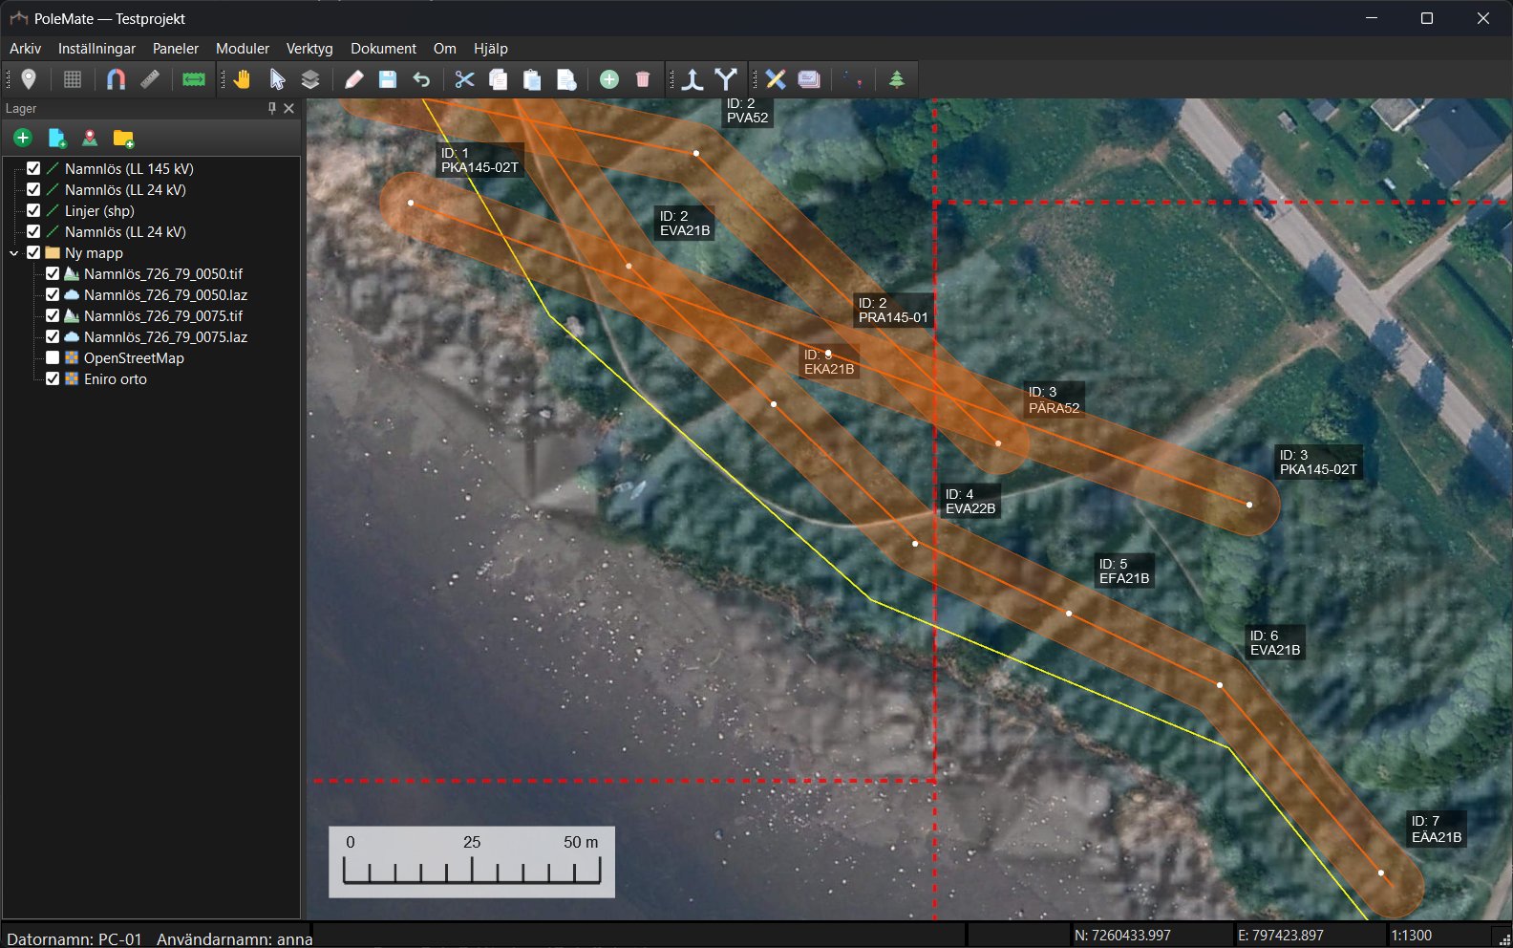The width and height of the screenshot is (1513, 948).
Task: Click the Y-shaped split line icon
Action: point(727,79)
